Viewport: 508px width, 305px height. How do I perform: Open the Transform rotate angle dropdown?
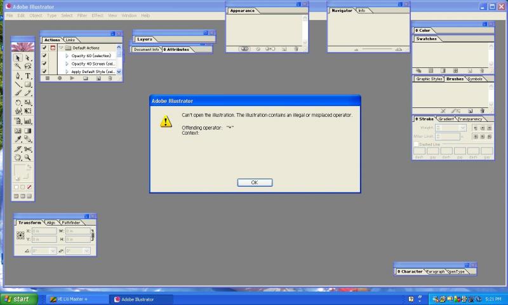[x=53, y=251]
